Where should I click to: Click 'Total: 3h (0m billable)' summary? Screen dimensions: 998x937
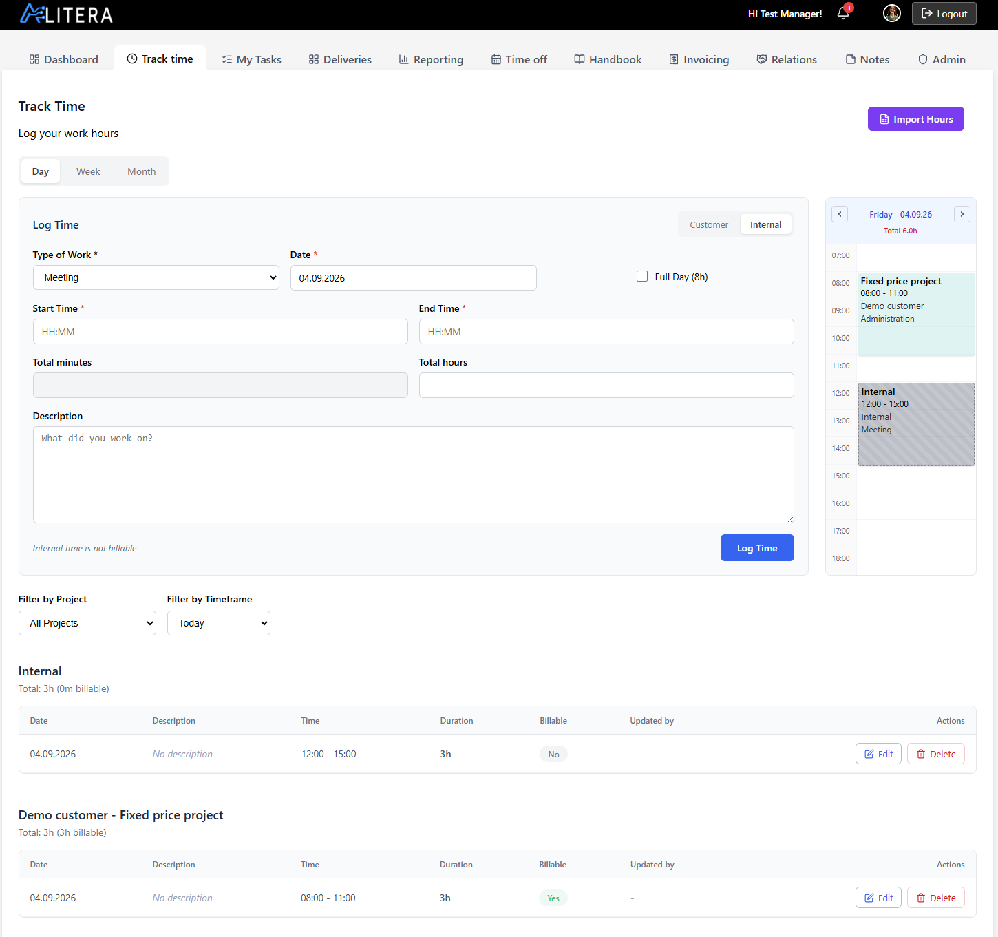[x=63, y=688]
